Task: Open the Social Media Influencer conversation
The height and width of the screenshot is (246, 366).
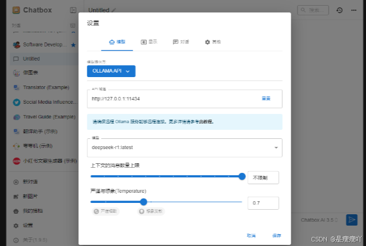Action: [x=44, y=102]
